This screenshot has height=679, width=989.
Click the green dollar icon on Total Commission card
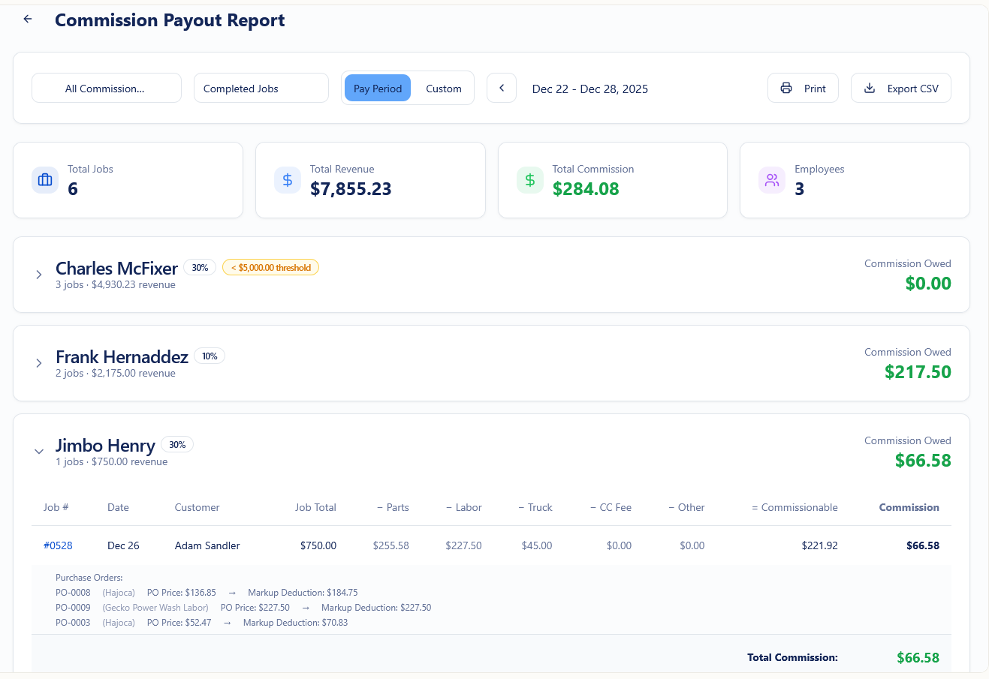tap(529, 179)
